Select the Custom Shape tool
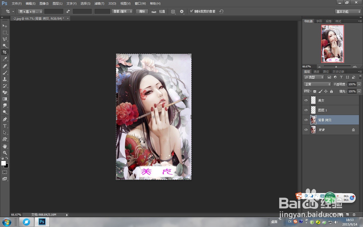 pos(5,139)
